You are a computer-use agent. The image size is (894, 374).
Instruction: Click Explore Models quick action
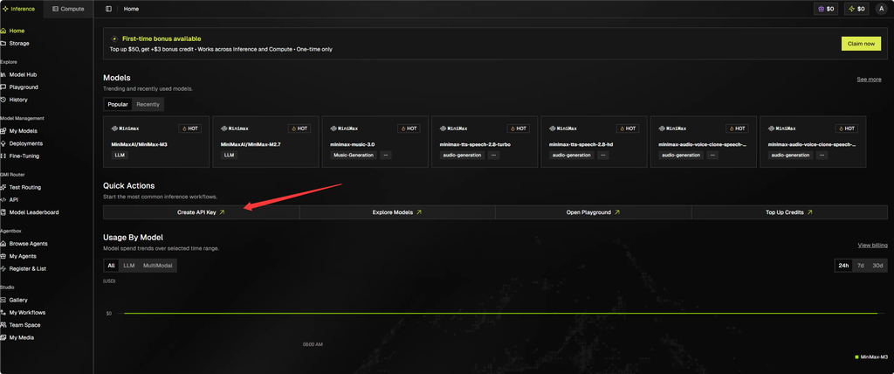coord(397,212)
